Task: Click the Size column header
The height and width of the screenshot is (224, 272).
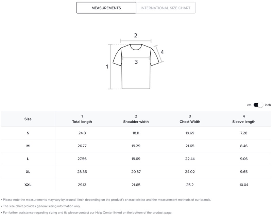Action: (28, 119)
